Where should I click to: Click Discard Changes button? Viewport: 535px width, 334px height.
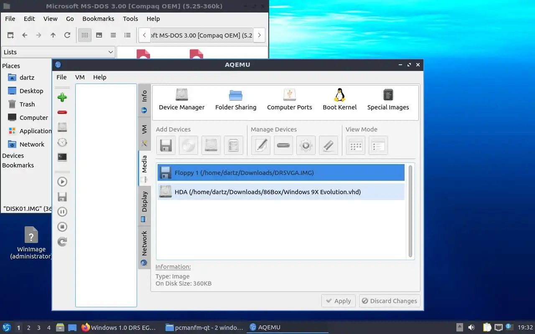(390, 301)
